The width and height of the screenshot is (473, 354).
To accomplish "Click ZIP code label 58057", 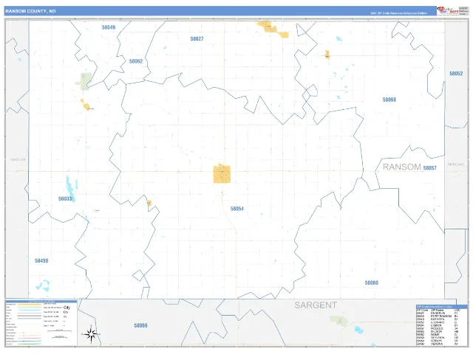I will (430, 168).
